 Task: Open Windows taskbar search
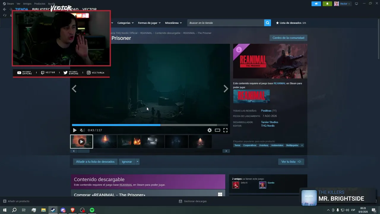point(14,210)
